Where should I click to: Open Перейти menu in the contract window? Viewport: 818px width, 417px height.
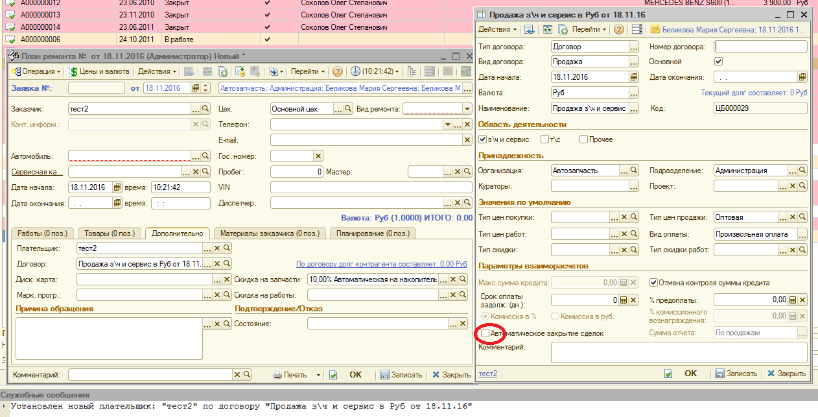[x=589, y=29]
